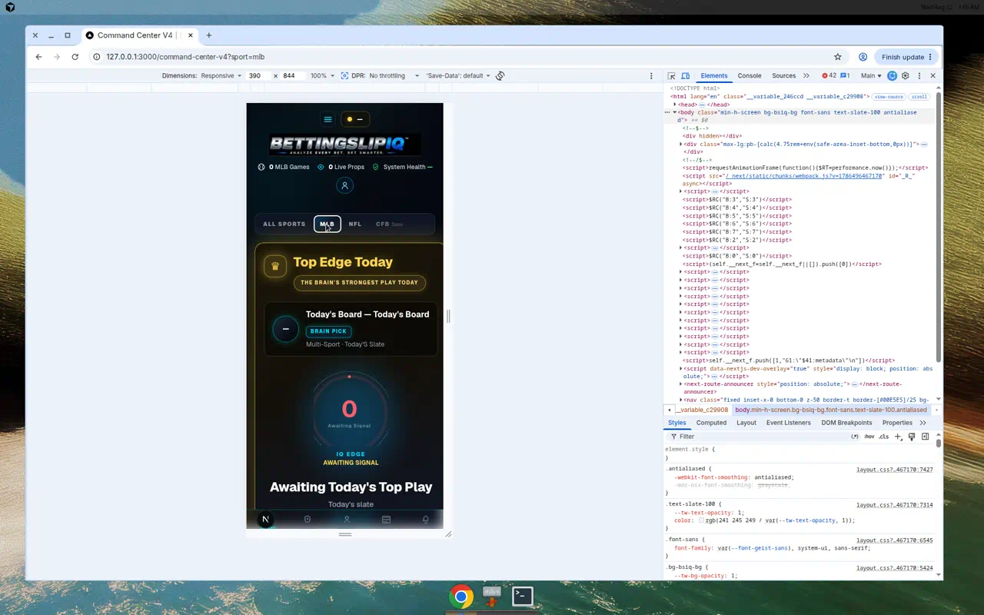Open layout.css link at line 7427
This screenshot has width=984, height=615.
895,469
